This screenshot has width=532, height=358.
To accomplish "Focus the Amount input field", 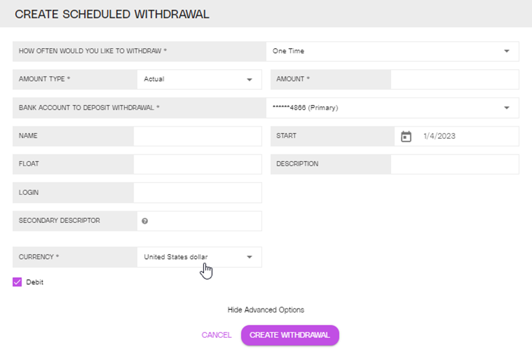I will click(454, 80).
